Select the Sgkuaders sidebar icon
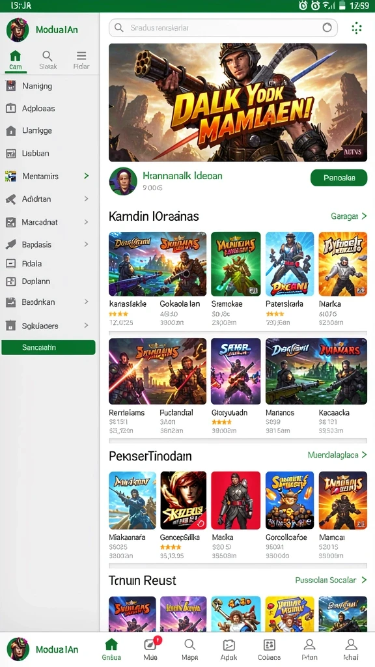The height and width of the screenshot is (667, 375). [10, 326]
